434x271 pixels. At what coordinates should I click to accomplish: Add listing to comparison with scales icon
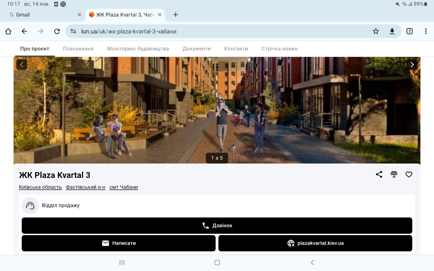pyautogui.click(x=394, y=174)
